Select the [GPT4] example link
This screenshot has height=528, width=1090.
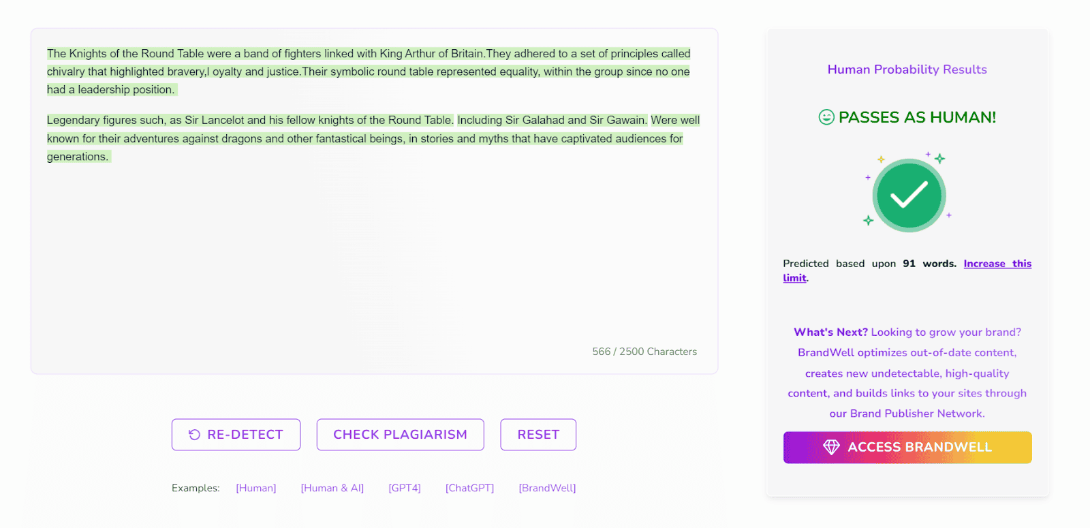pyautogui.click(x=405, y=488)
